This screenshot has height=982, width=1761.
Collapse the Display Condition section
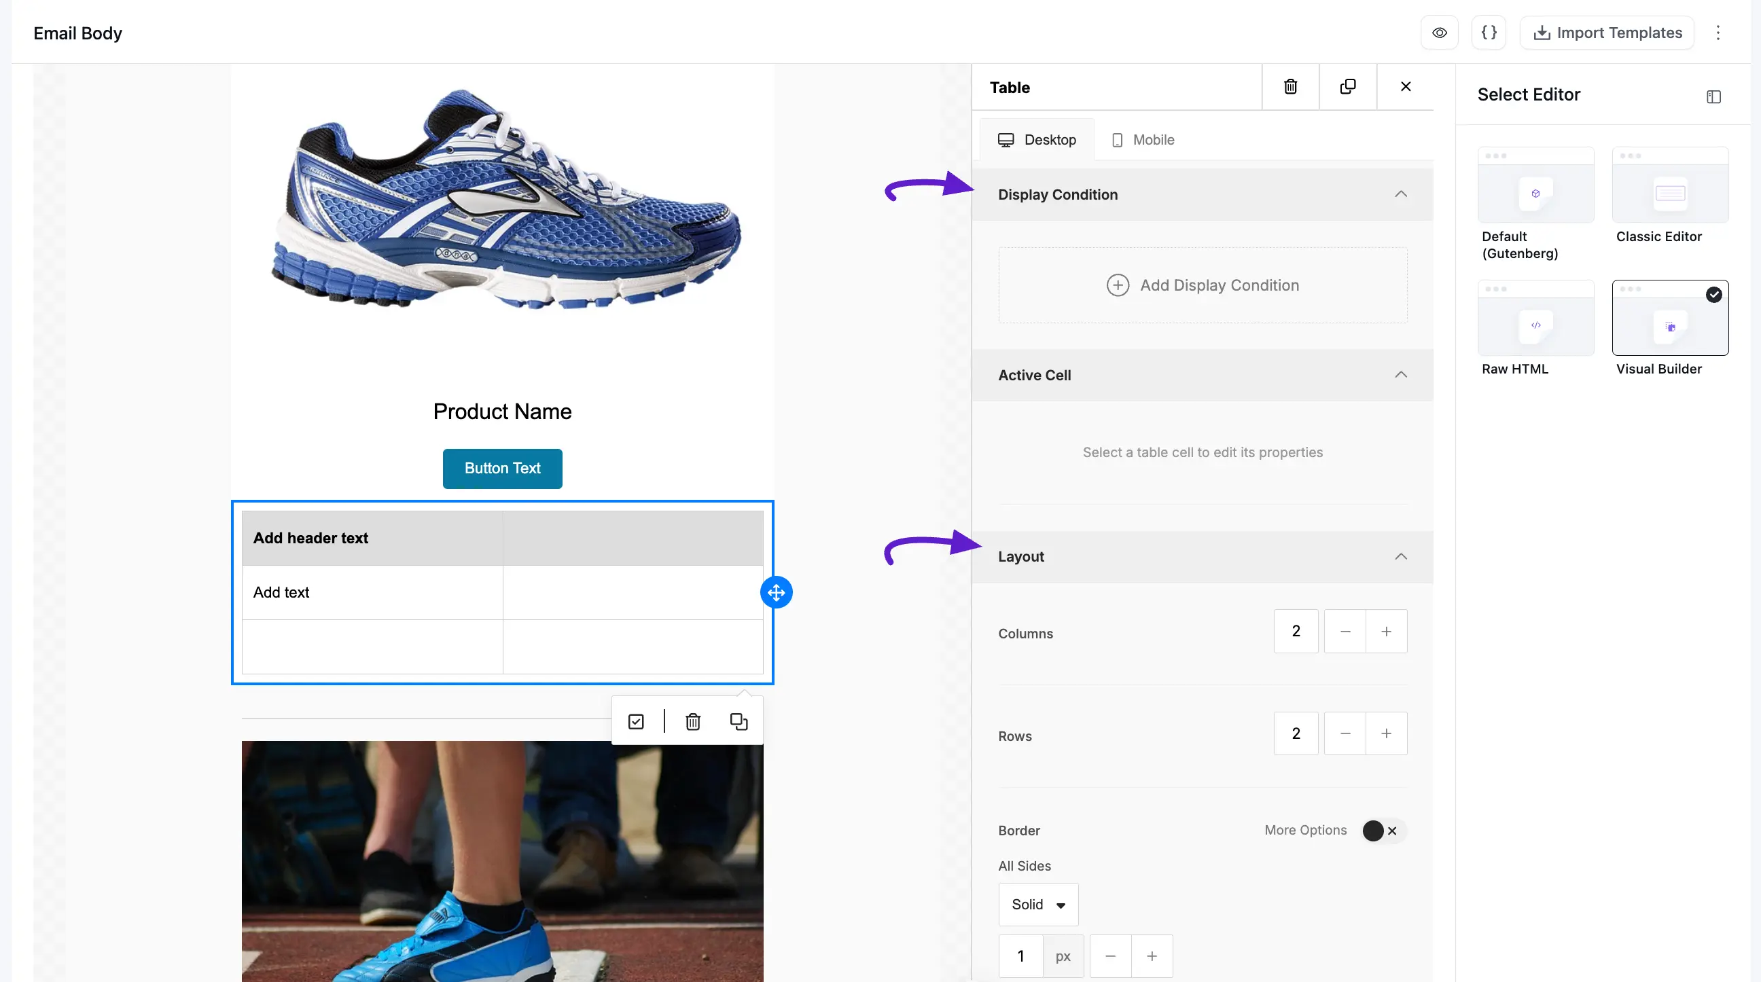coord(1401,195)
